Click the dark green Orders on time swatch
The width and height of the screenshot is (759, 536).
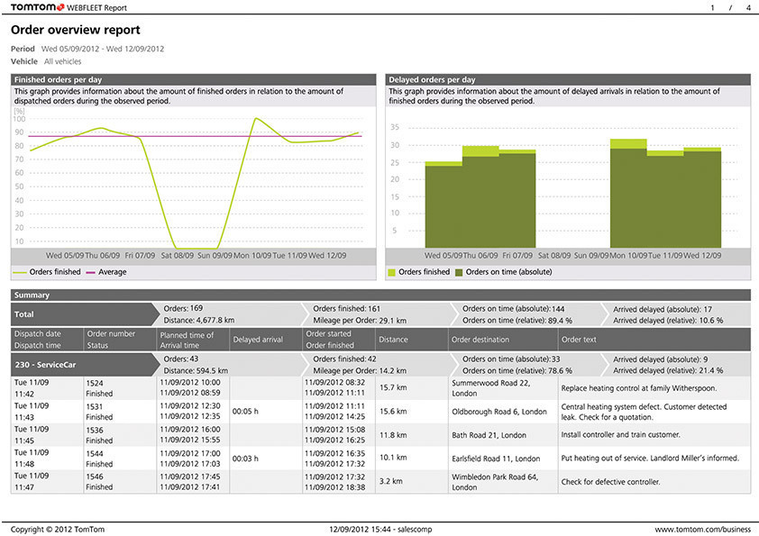(459, 271)
